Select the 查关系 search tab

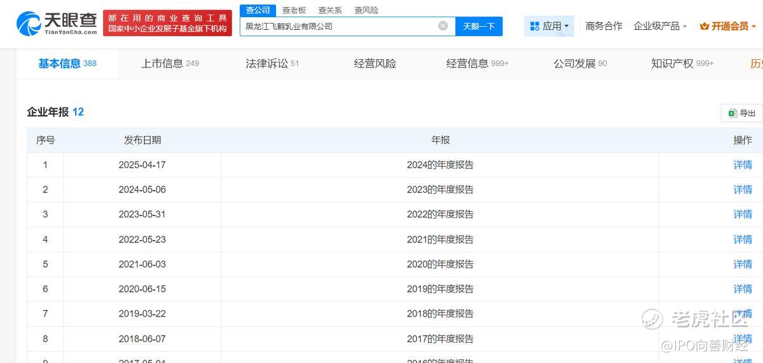pos(330,10)
